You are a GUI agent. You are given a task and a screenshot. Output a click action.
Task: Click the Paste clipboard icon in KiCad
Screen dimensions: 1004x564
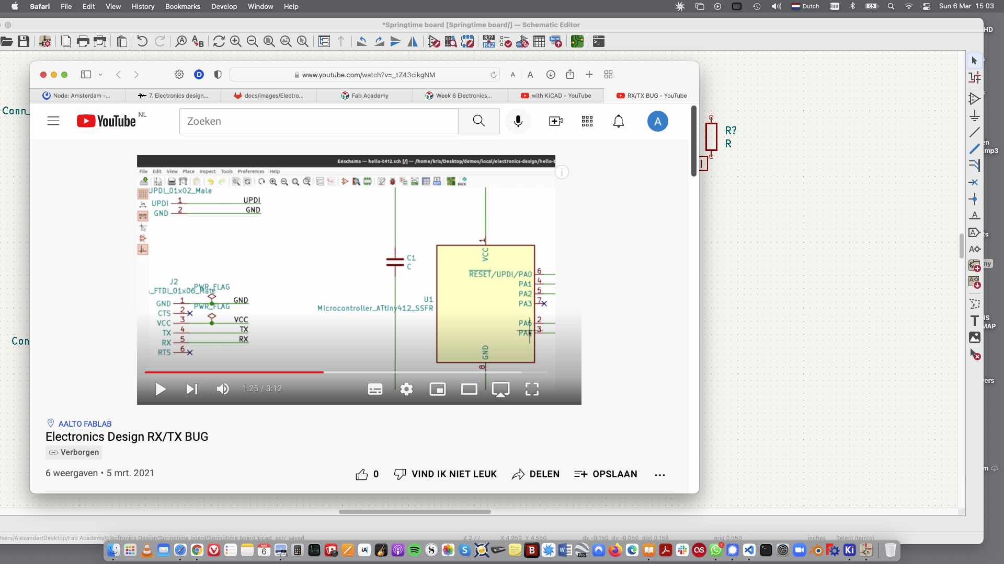(x=122, y=41)
